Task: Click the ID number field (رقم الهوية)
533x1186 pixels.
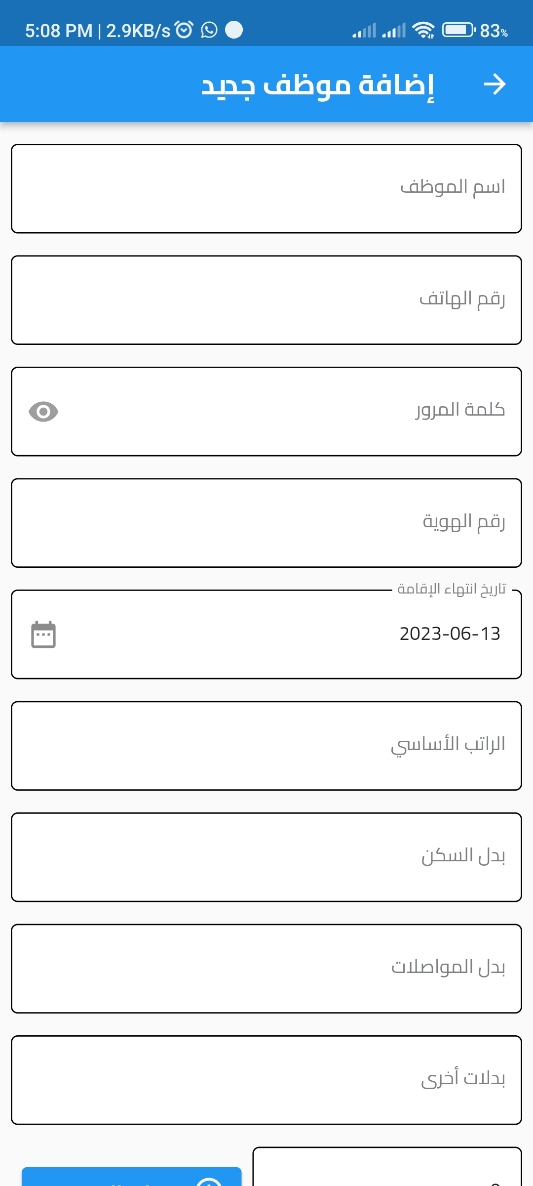Action: tap(266, 523)
